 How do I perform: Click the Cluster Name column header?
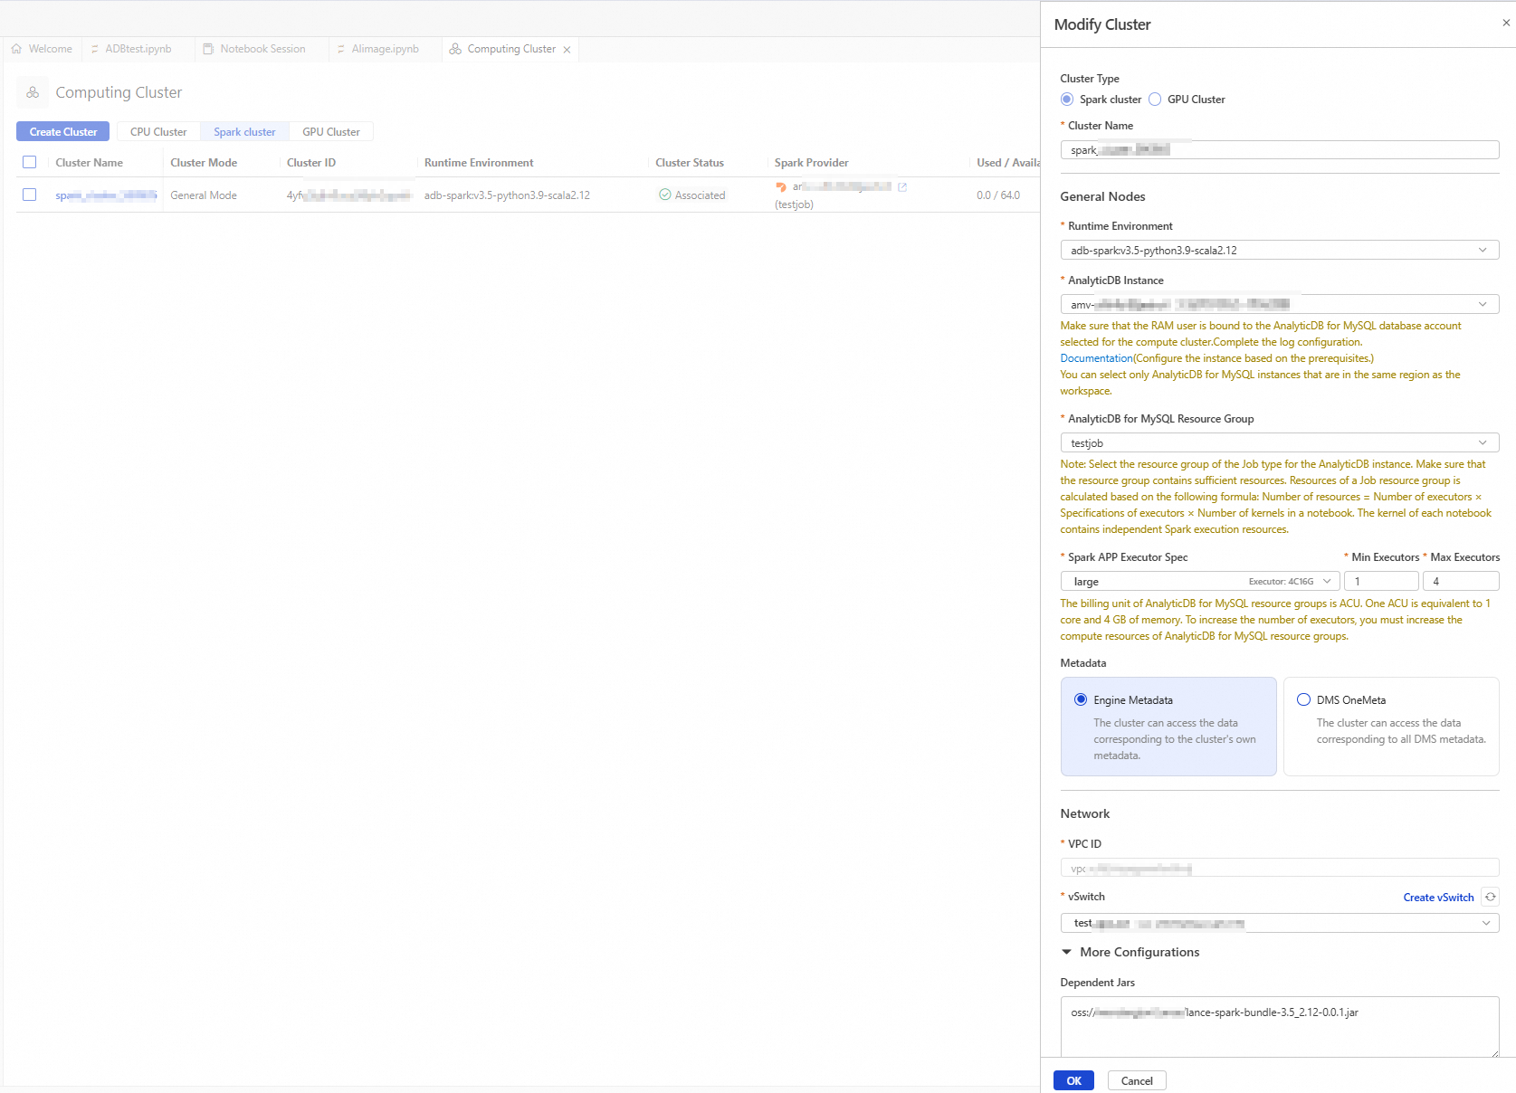90,163
